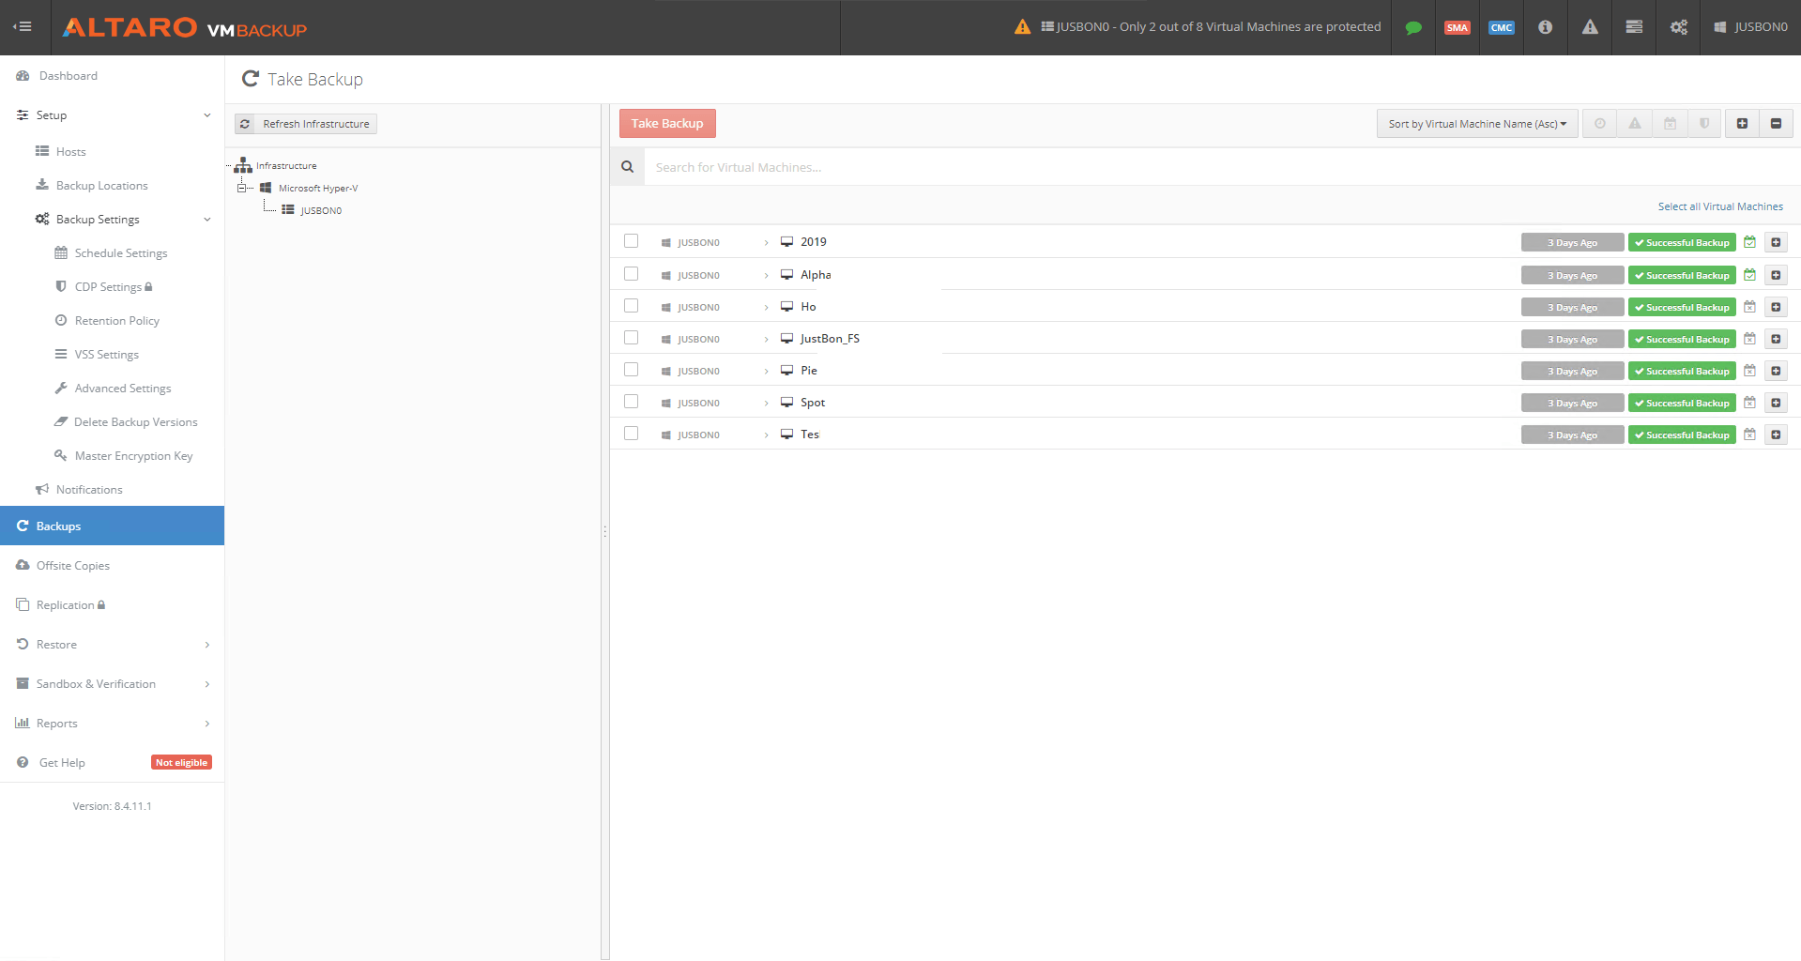The width and height of the screenshot is (1801, 961).
Task: Open Backup Locations in the sidebar
Action: (x=101, y=186)
